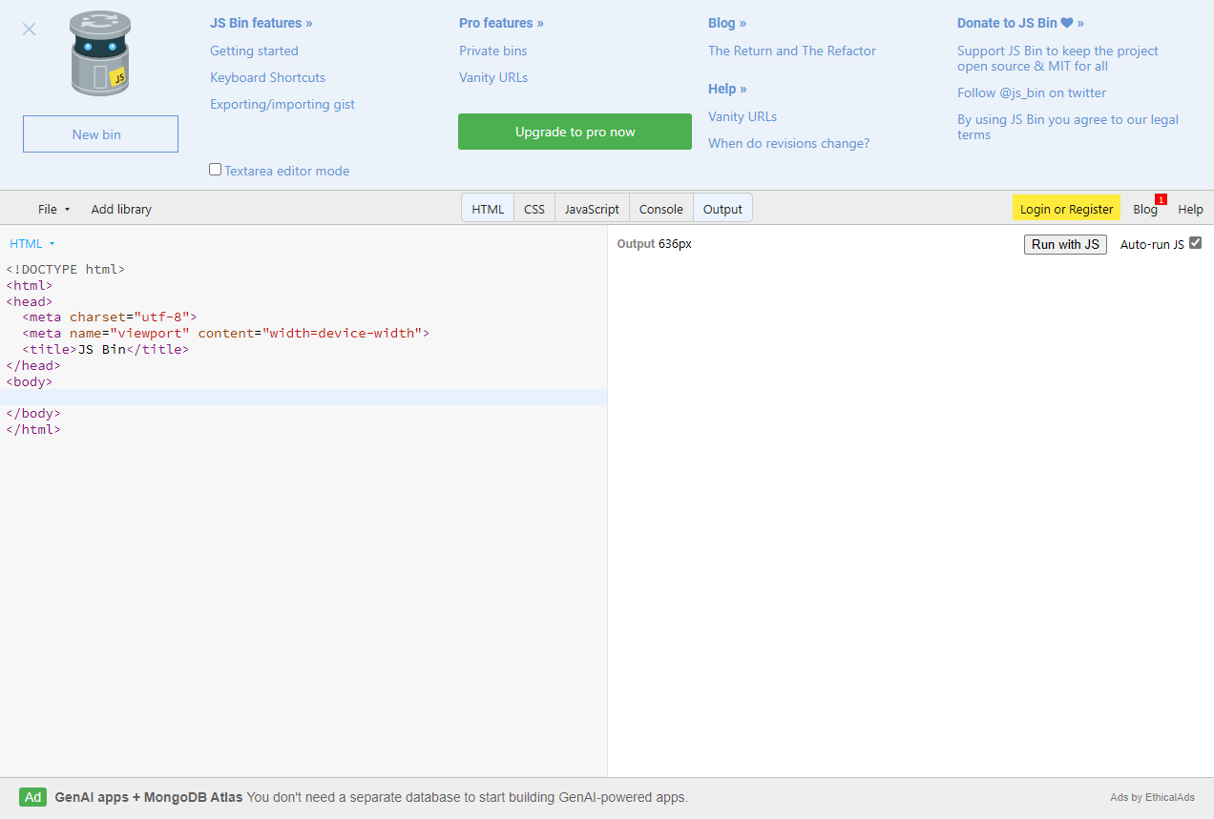Toggle the Auto-run JS checkbox
Screen dimensions: 1214x819
[x=1195, y=243]
